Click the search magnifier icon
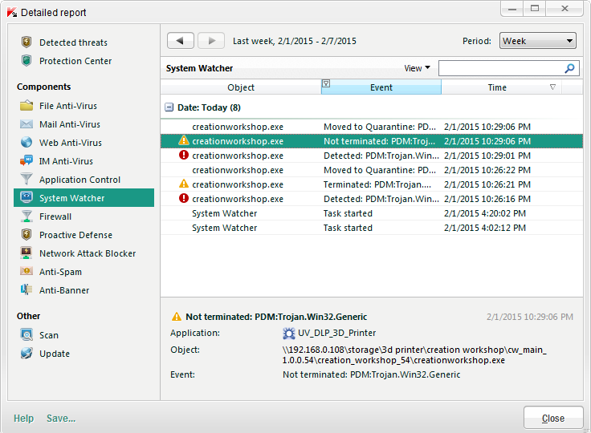 click(569, 69)
